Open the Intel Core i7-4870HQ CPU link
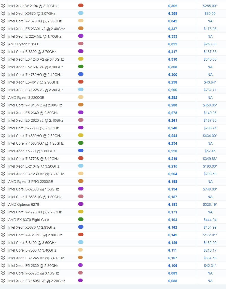The height and width of the screenshot is (289, 226). (x=35, y=21)
